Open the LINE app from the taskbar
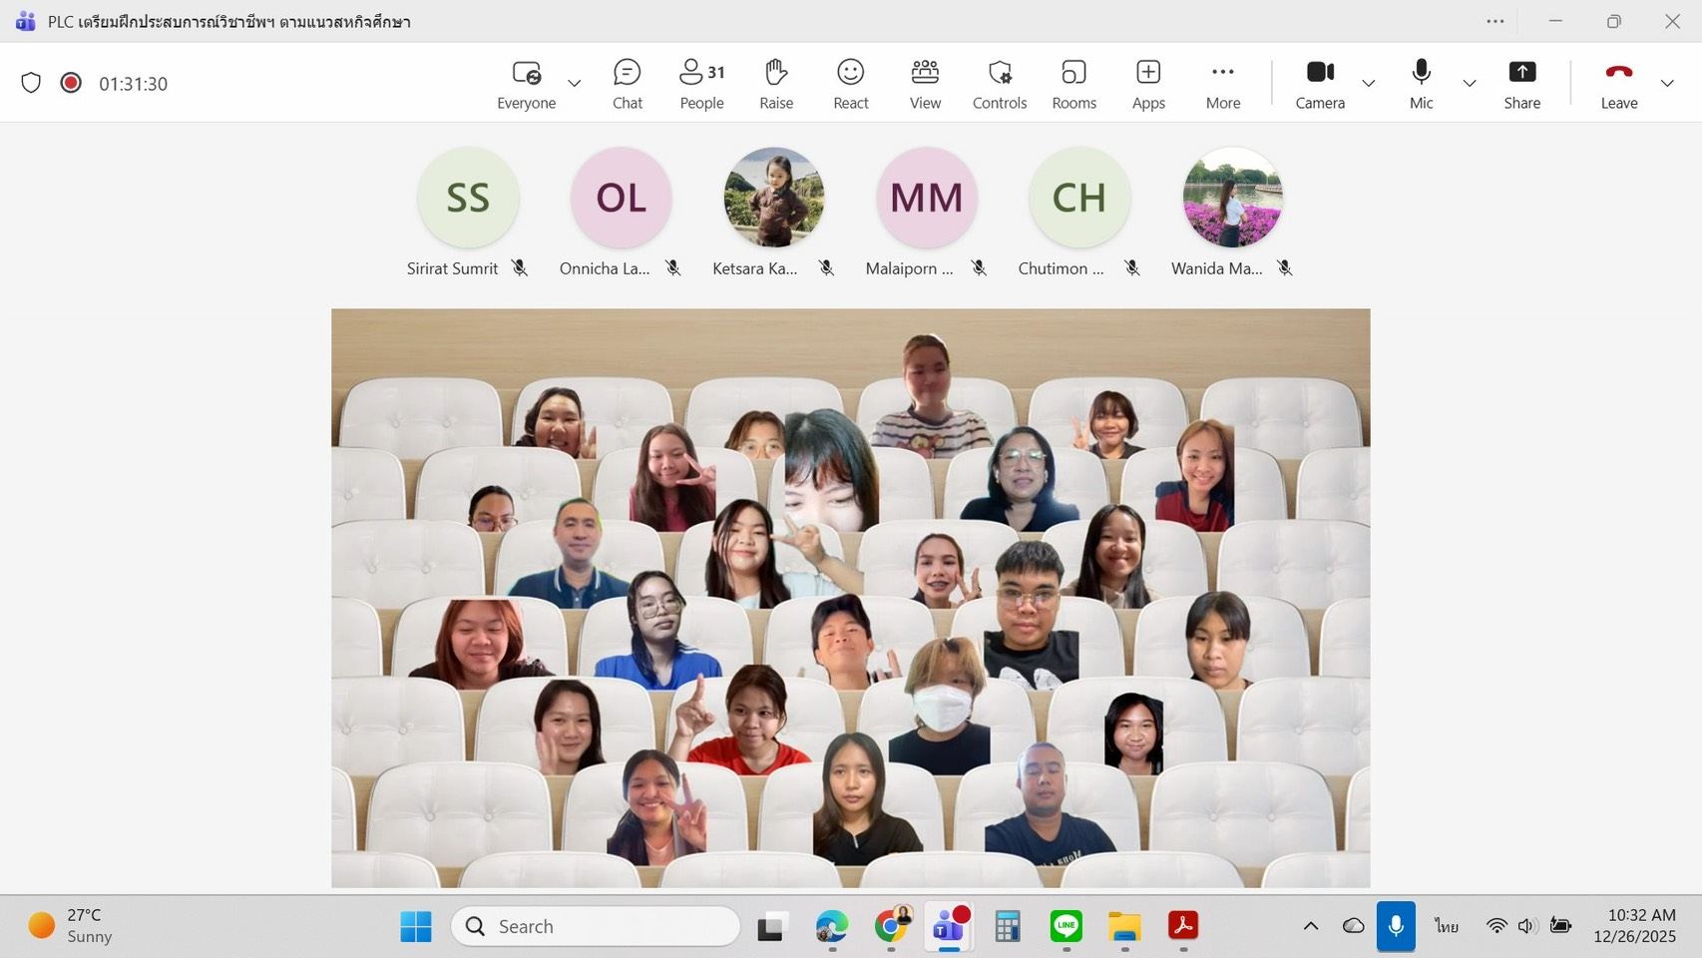1702x958 pixels. [x=1065, y=926]
